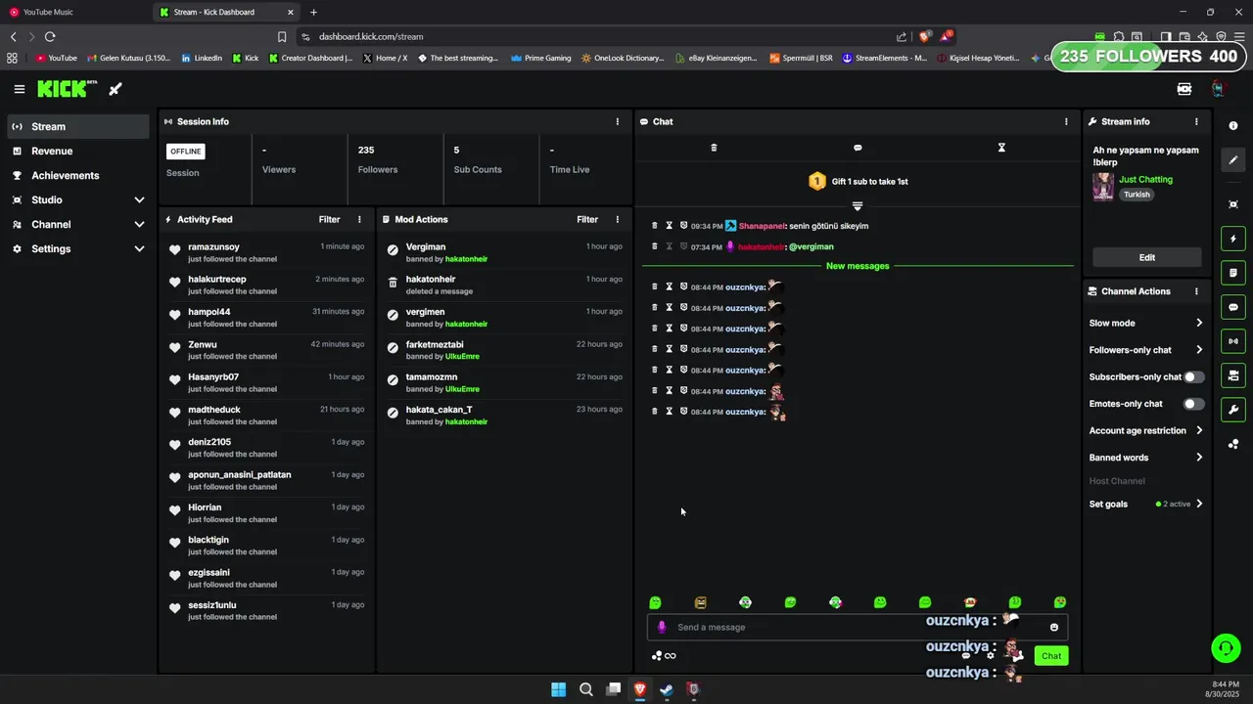This screenshot has width=1253, height=704.
Task: Toggle Emotes-only chat switch
Action: click(x=1194, y=404)
